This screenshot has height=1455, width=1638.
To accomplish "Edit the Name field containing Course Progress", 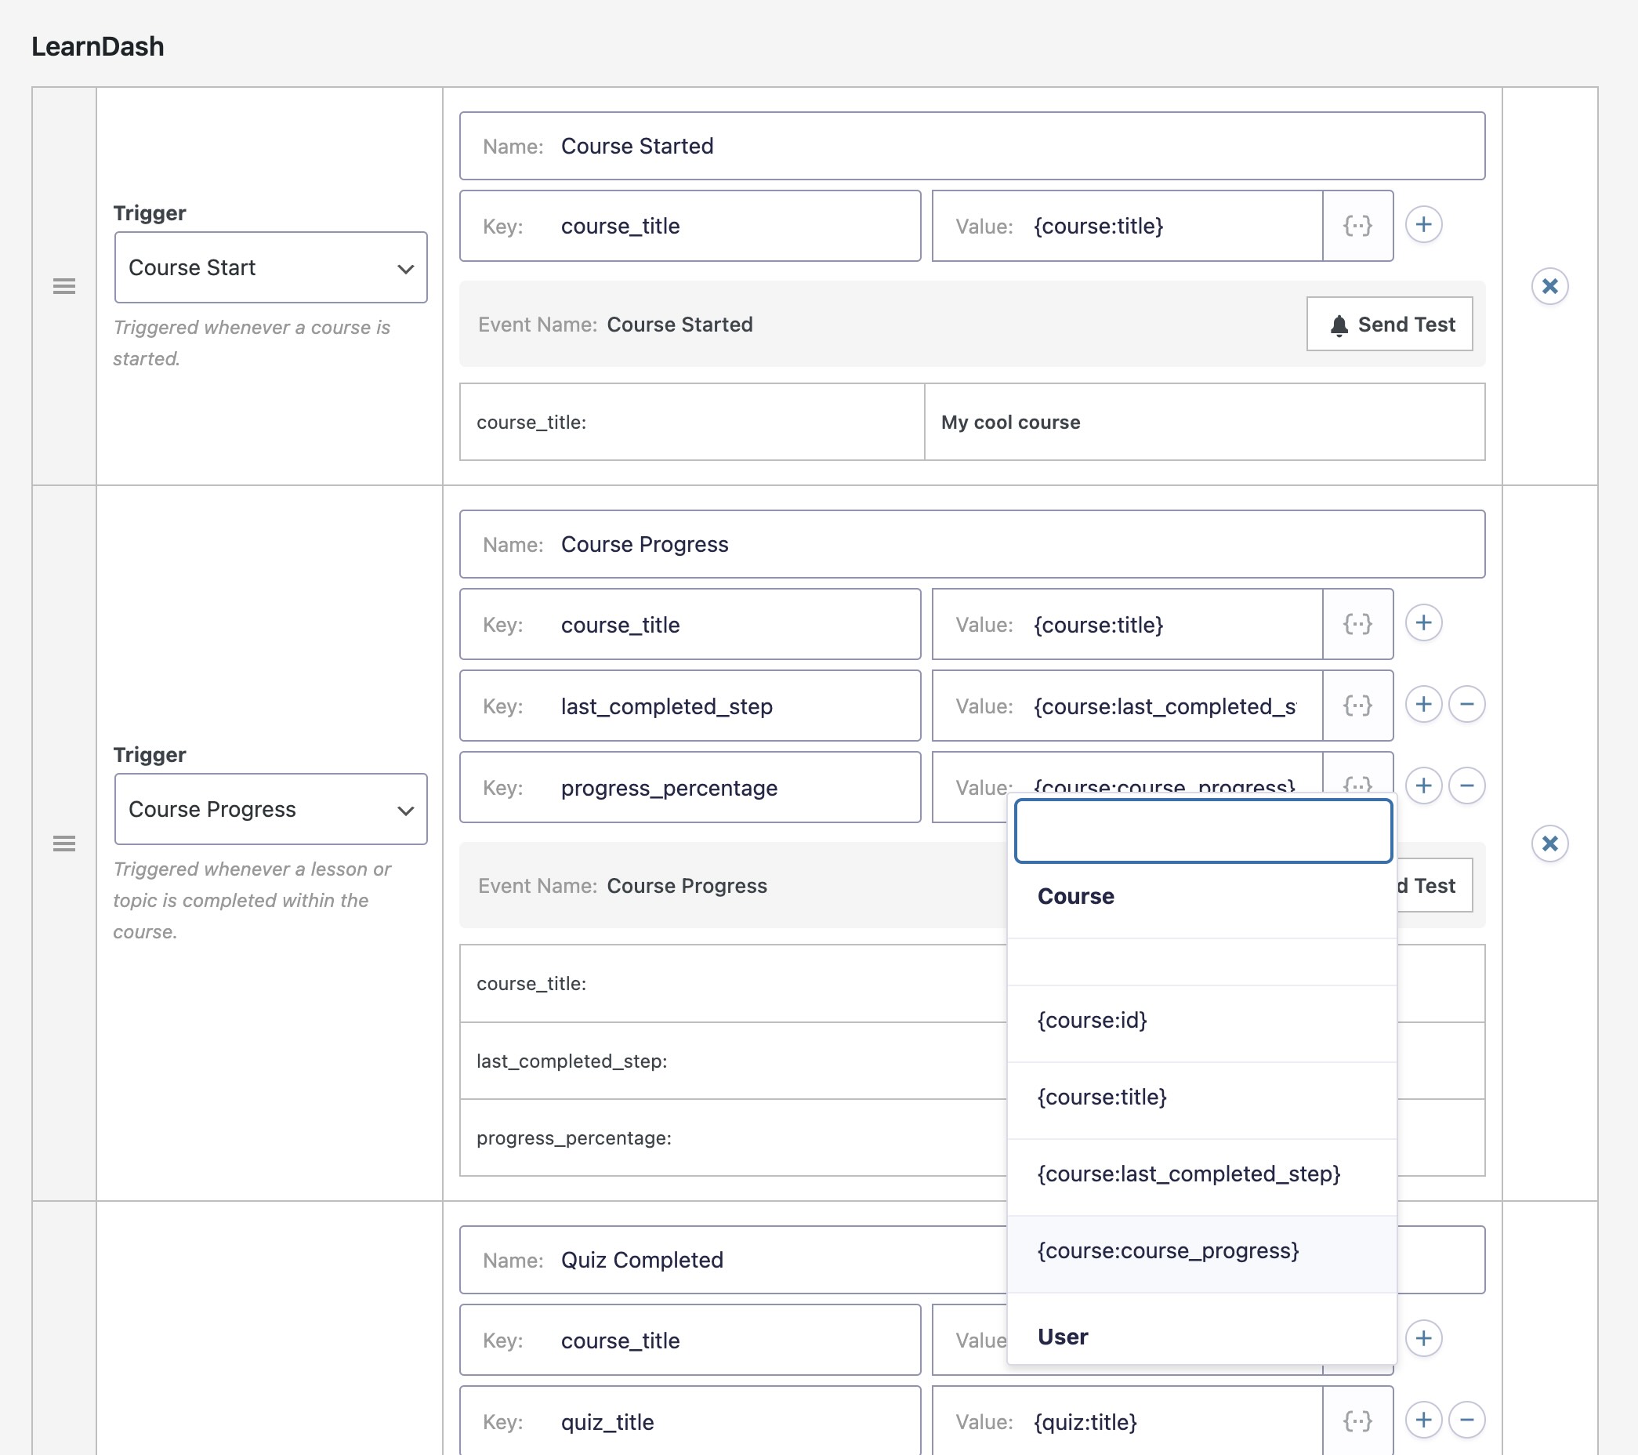I will tap(972, 544).
